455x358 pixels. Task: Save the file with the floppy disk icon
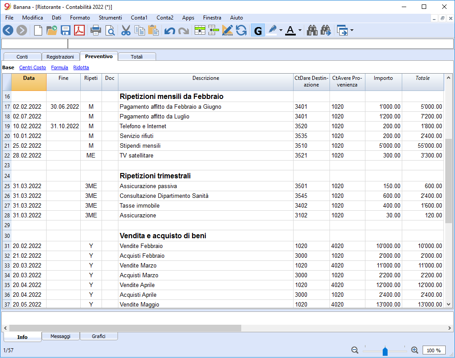click(x=66, y=30)
